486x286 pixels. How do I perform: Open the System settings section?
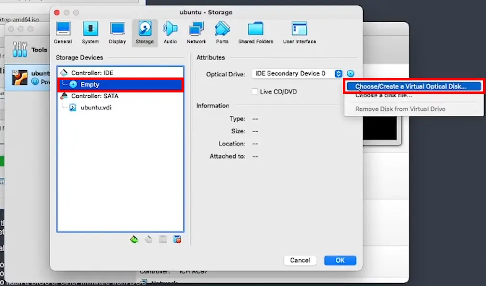(x=90, y=33)
